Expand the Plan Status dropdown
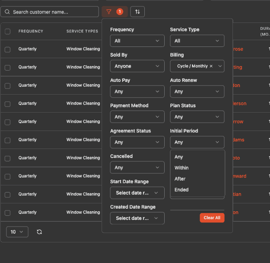Viewport: 270px width, 263px height. click(x=197, y=117)
